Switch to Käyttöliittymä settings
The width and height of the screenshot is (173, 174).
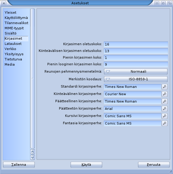[16, 18]
